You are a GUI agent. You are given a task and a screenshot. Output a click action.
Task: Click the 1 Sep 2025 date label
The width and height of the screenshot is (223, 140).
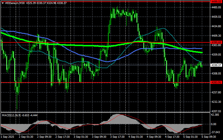pos(7,137)
